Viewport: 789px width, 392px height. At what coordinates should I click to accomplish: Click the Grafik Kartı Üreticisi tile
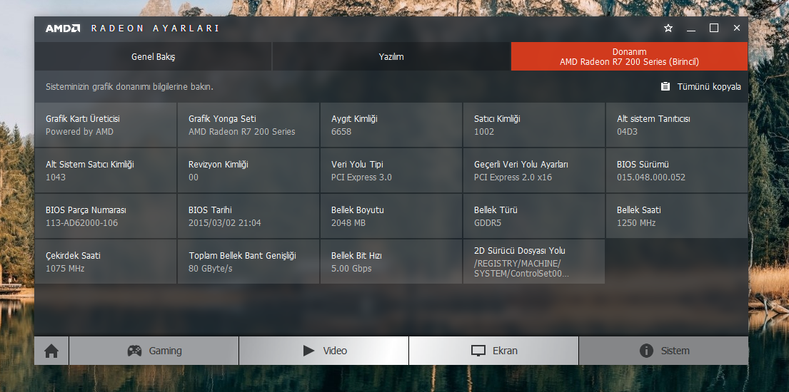pos(106,125)
